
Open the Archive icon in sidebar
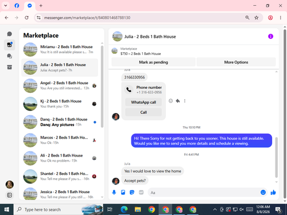(x=9, y=67)
